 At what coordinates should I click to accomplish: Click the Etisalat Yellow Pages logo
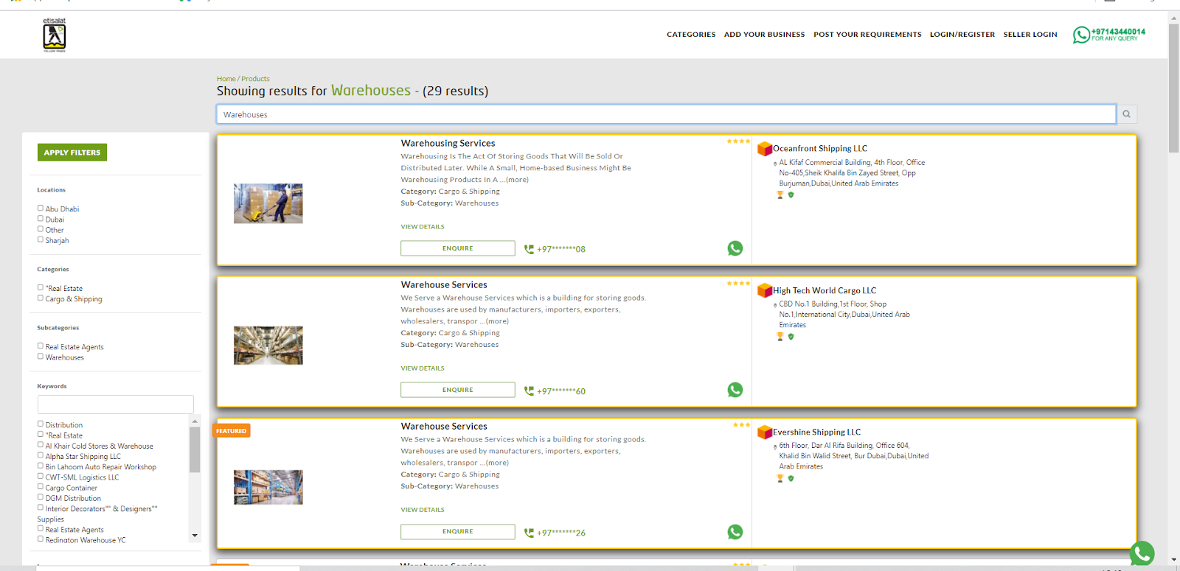click(x=55, y=35)
